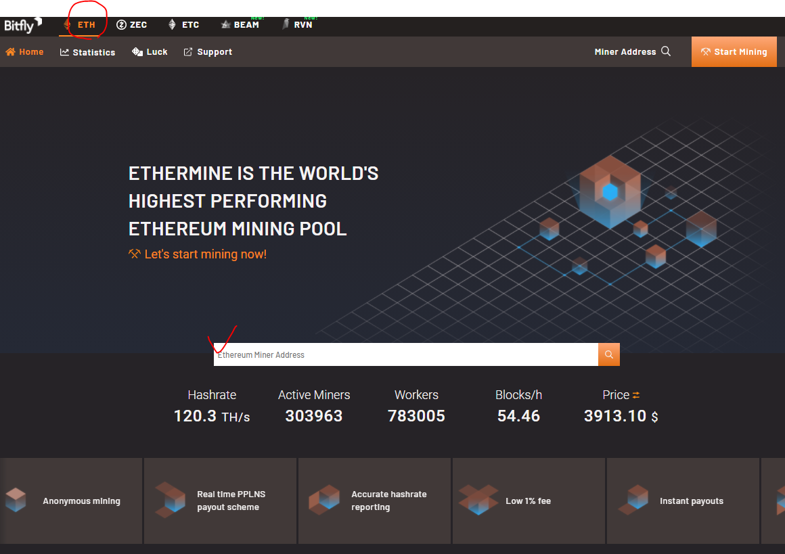Screen dimensions: 785x554
Task: Click the Blocks/h value 54.46
Action: 518,417
